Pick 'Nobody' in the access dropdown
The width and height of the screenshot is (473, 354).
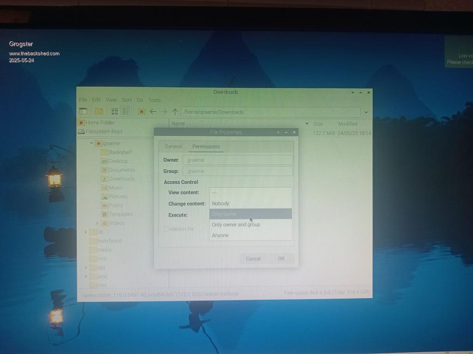(x=220, y=203)
